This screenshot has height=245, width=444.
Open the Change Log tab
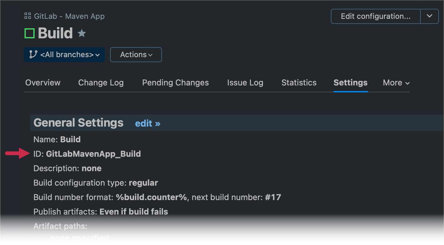pos(101,82)
